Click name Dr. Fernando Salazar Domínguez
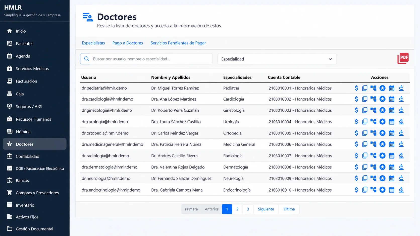420x236 pixels. pyautogui.click(x=181, y=178)
